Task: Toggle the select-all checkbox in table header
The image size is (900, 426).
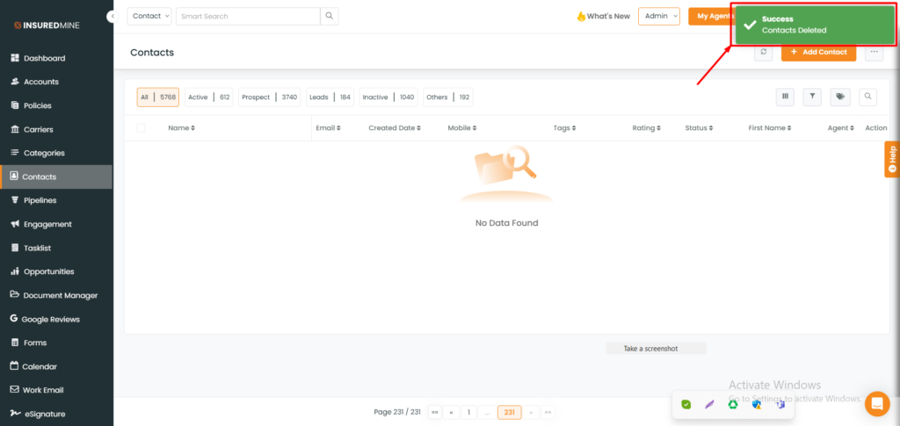Action: (x=142, y=128)
